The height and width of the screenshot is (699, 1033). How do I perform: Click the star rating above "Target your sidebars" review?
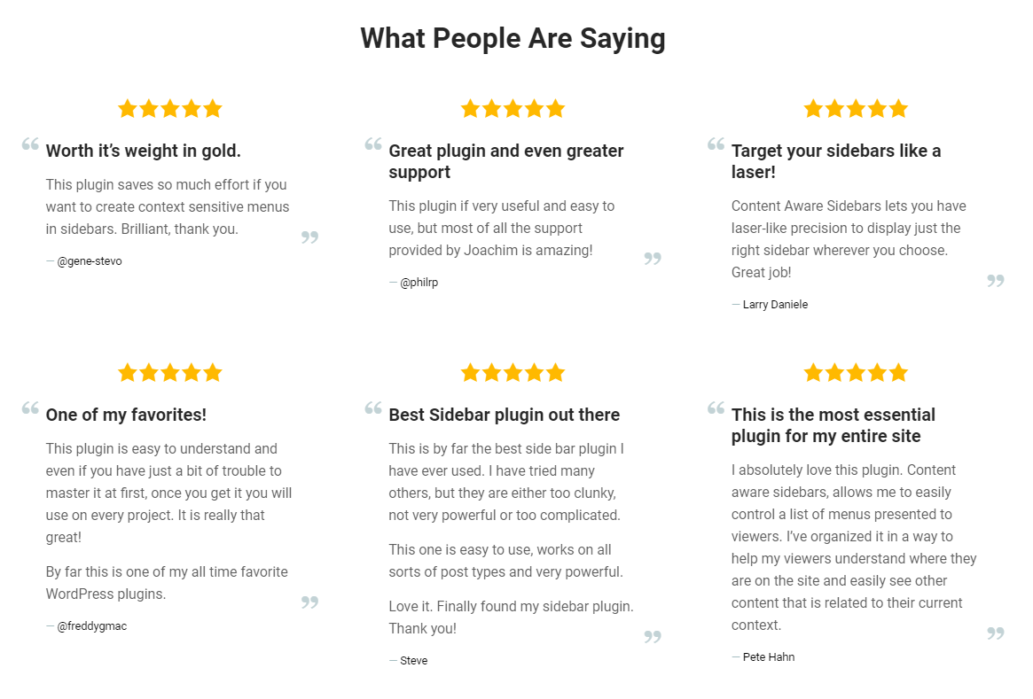(x=856, y=109)
